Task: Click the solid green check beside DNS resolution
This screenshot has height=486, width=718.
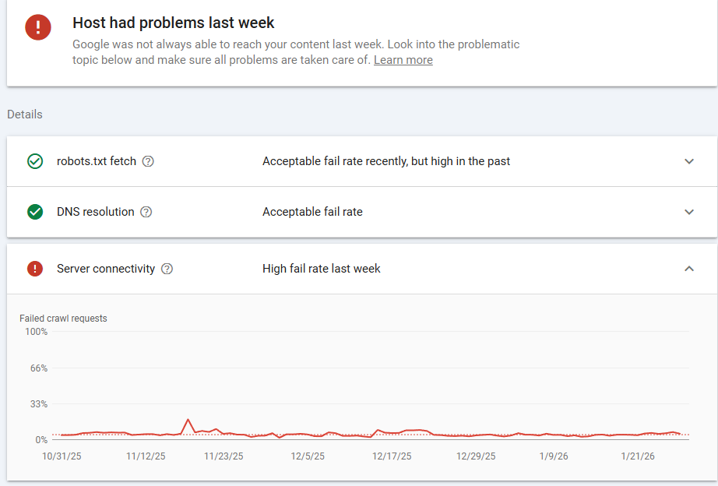Action: pyautogui.click(x=35, y=212)
